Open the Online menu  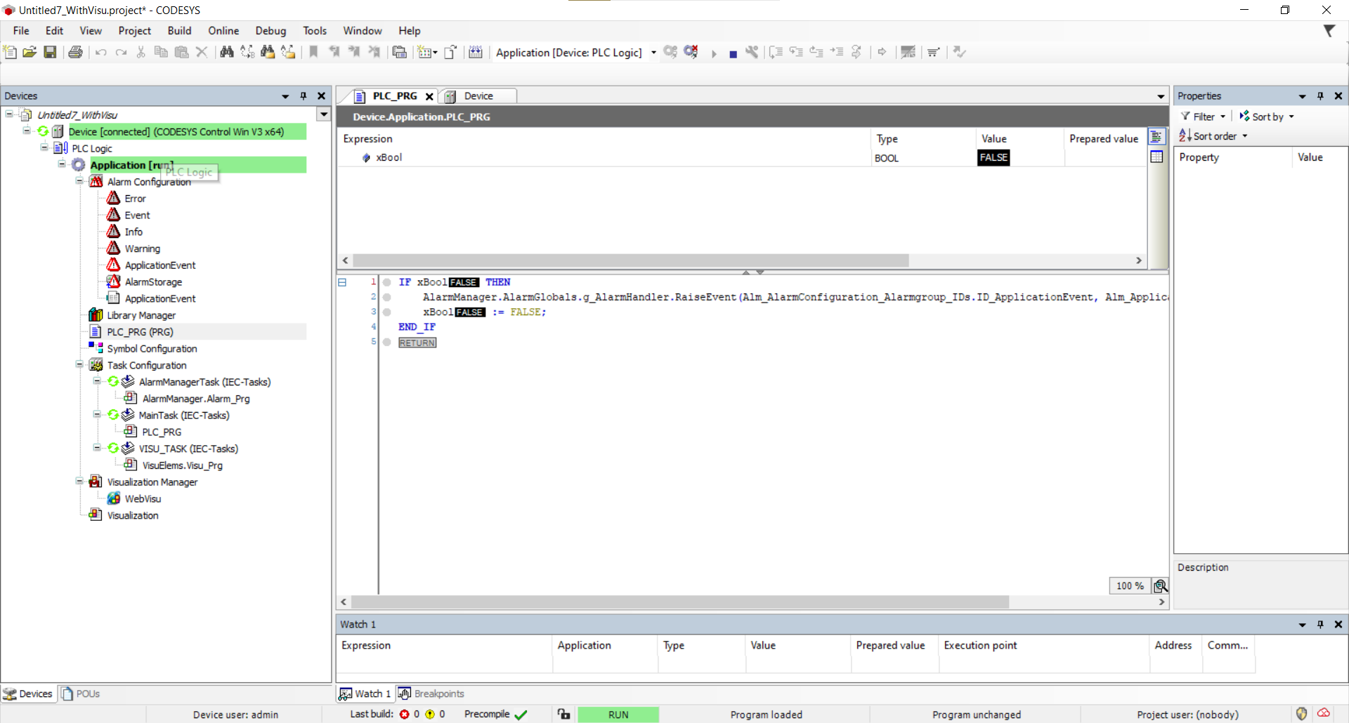[x=223, y=31]
